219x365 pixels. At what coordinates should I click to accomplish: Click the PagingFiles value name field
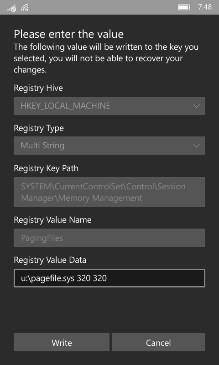pos(109,238)
